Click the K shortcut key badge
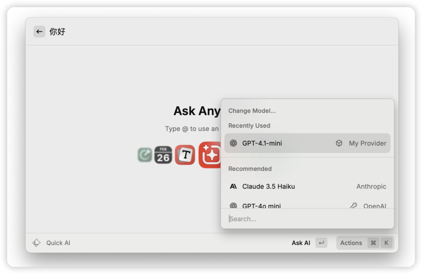 coord(387,243)
